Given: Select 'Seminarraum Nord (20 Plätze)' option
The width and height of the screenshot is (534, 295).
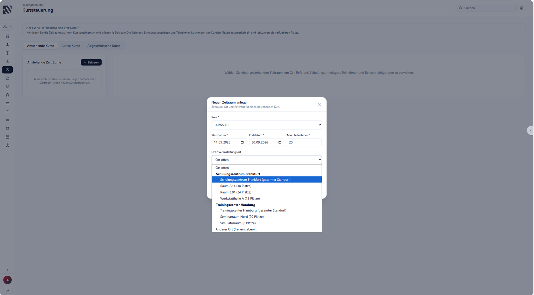Looking at the screenshot, I should tap(267, 217).
